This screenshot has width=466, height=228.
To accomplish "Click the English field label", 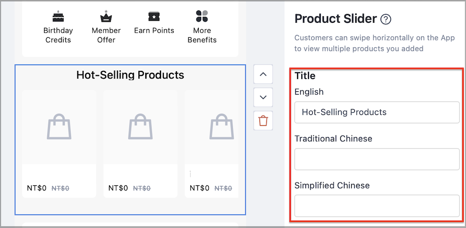I will point(309,92).
